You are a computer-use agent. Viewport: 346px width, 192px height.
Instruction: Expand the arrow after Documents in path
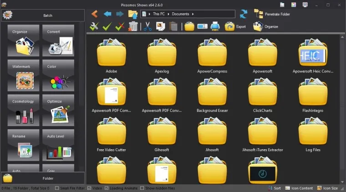(x=193, y=14)
